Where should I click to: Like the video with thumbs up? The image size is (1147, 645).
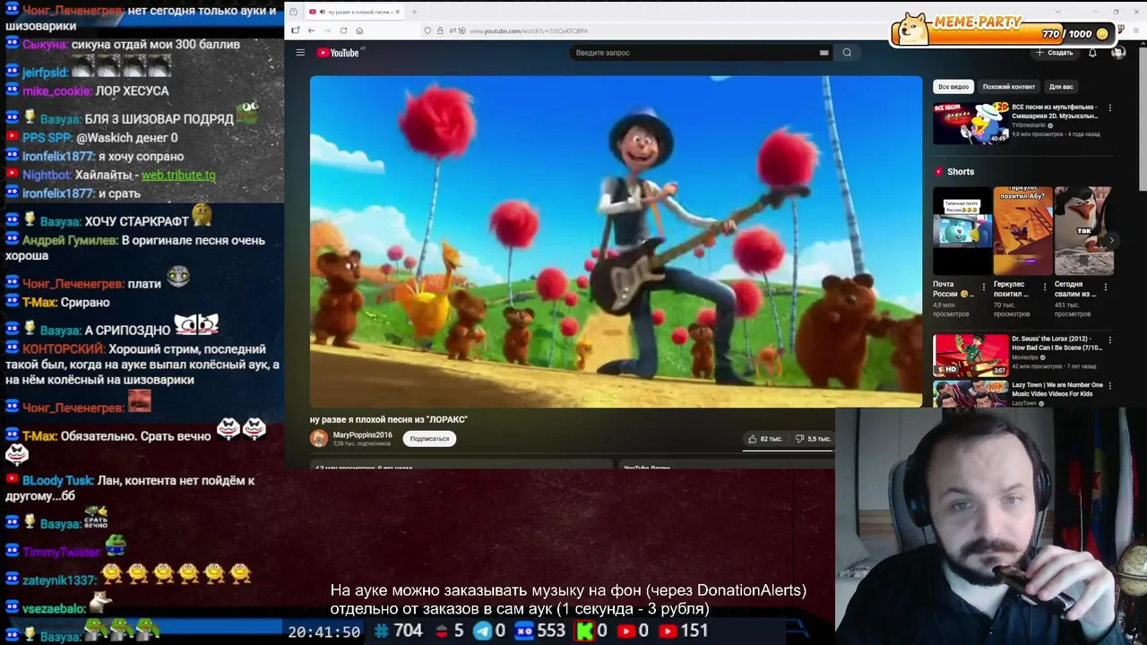765,439
